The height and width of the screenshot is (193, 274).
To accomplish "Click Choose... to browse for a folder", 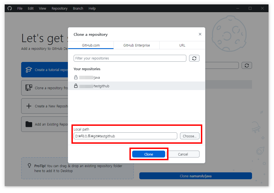I will (190, 136).
